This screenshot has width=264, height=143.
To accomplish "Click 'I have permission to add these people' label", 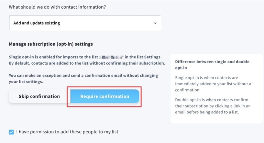I will point(67,132).
